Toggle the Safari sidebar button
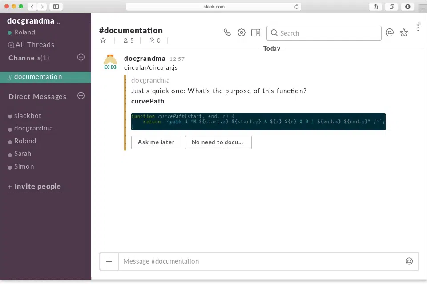The image size is (427, 284). (56, 7)
